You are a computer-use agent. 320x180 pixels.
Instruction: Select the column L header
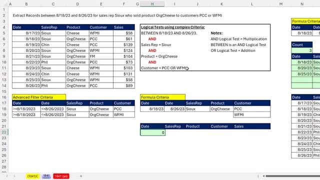(252, 4)
